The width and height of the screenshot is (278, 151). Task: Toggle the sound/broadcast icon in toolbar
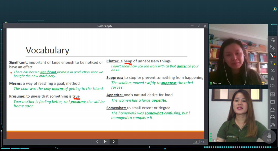pos(272,86)
